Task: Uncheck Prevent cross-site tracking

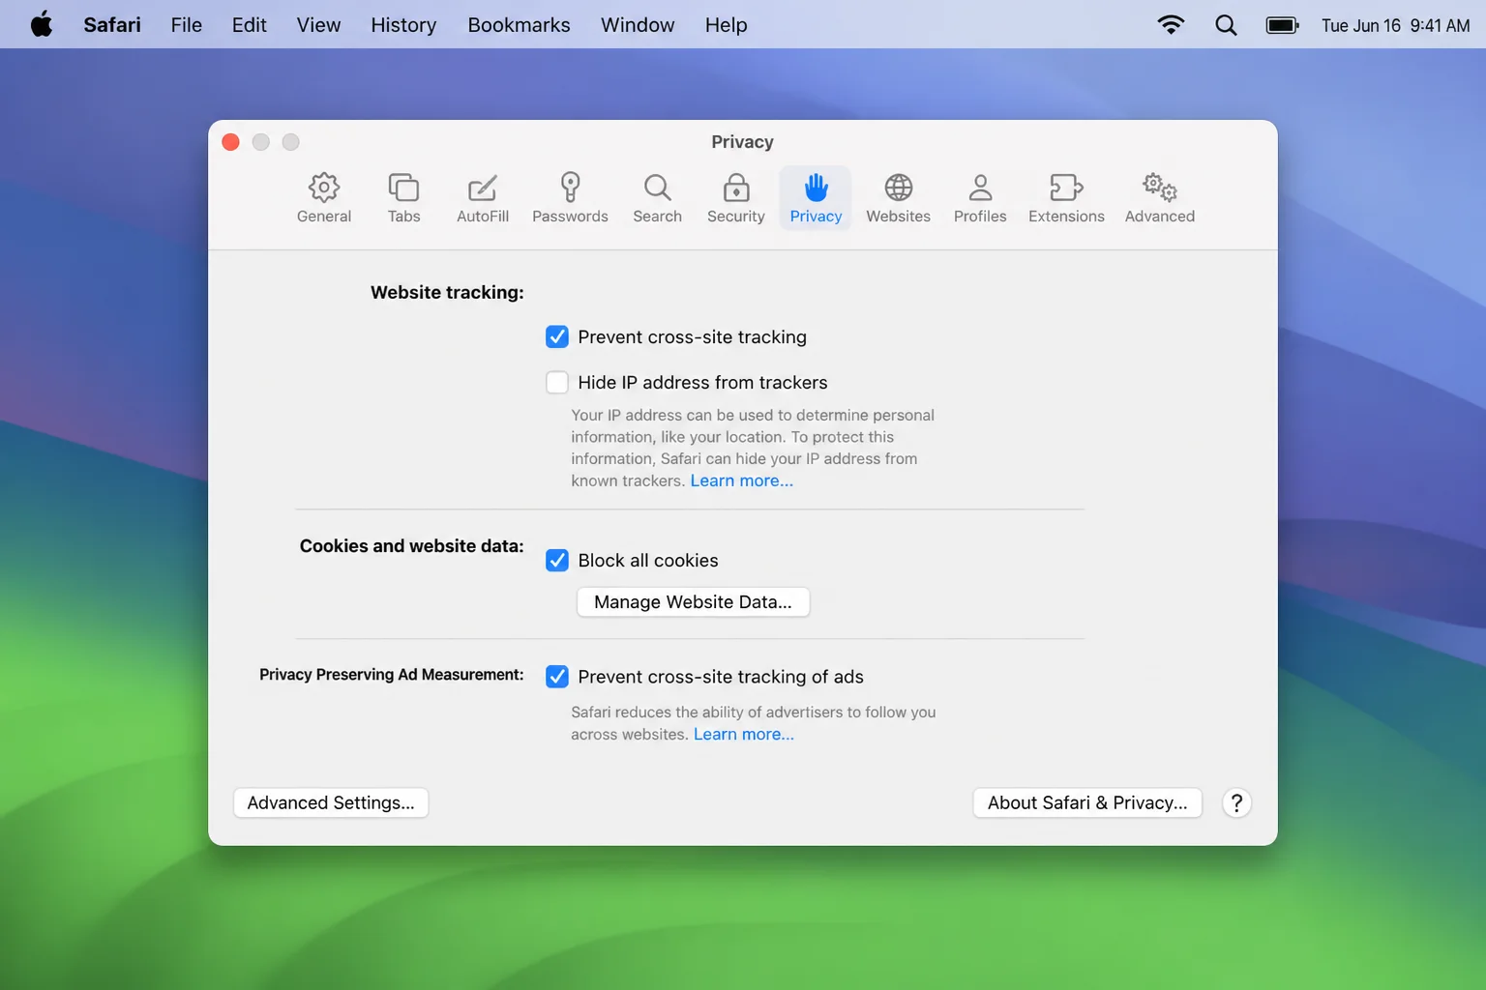Action: pos(557,336)
